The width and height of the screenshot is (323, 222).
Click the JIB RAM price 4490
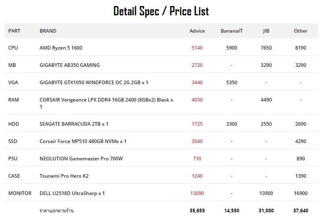(266, 100)
